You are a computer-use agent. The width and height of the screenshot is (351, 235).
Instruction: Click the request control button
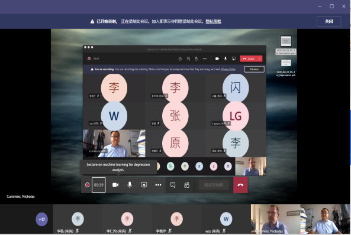pos(214,185)
